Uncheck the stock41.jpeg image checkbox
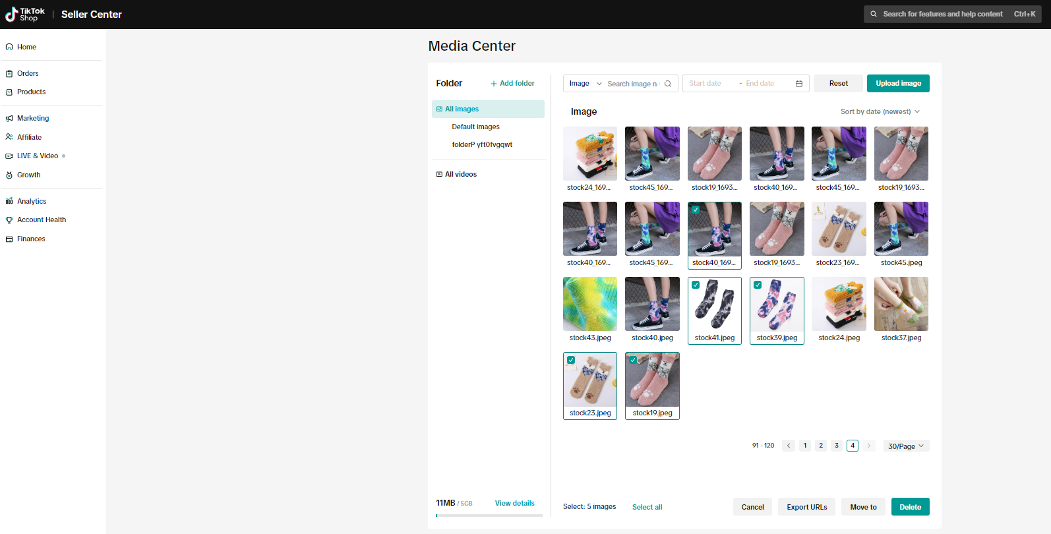This screenshot has width=1051, height=534. [696, 285]
